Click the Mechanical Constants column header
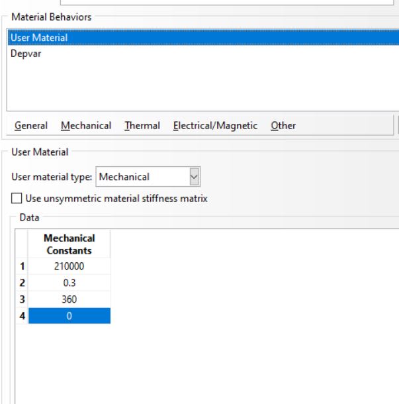 [69, 244]
